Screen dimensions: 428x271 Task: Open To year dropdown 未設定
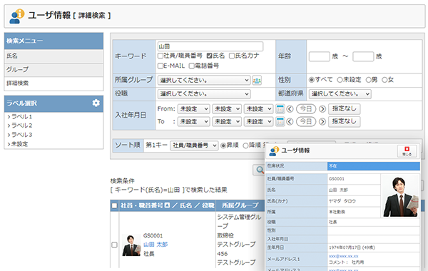point(194,121)
